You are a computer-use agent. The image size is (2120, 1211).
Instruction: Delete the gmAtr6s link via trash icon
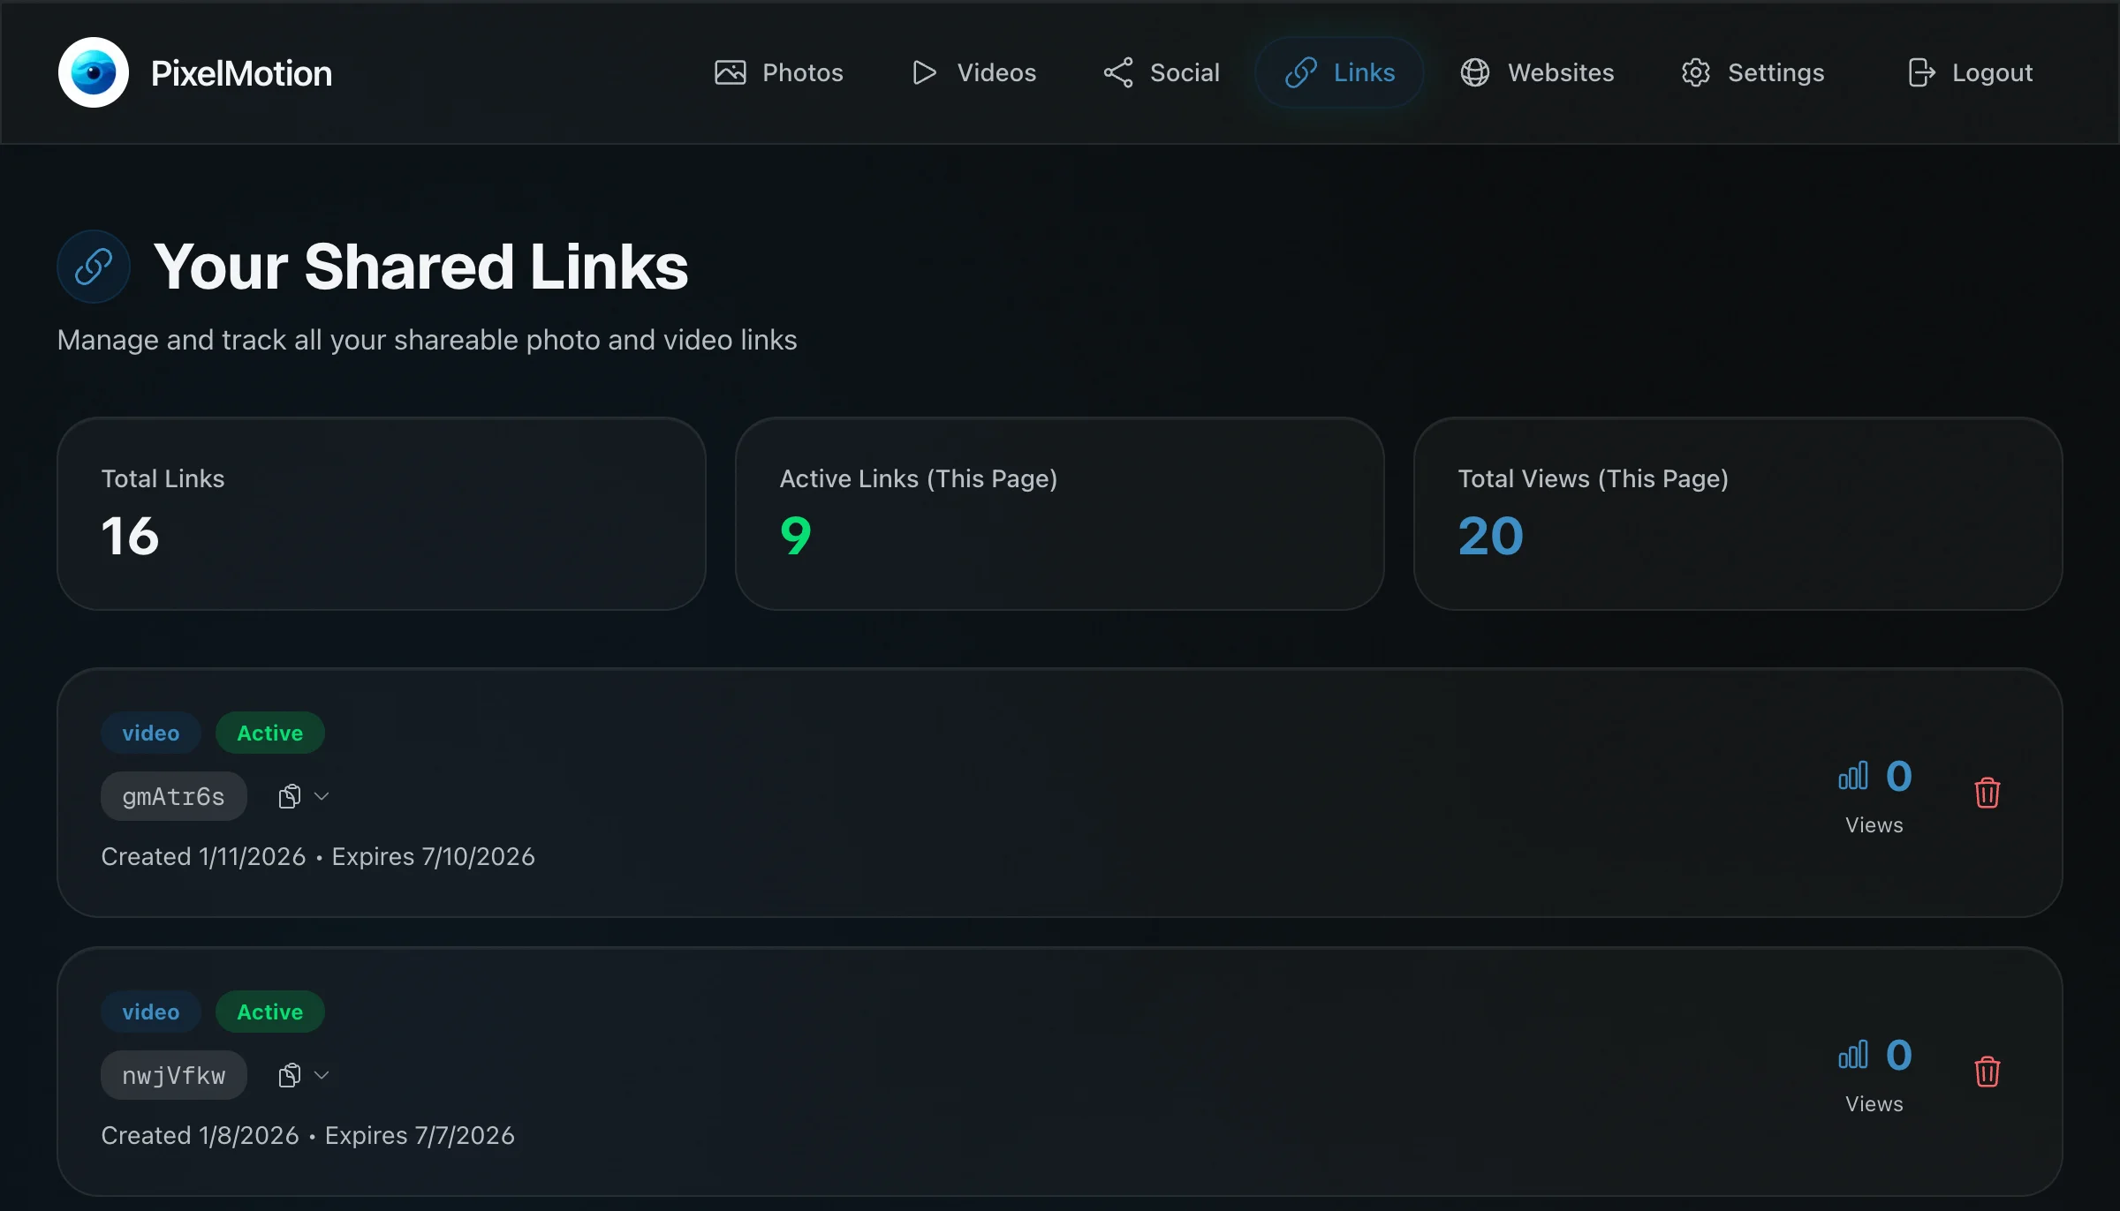coord(1987,793)
